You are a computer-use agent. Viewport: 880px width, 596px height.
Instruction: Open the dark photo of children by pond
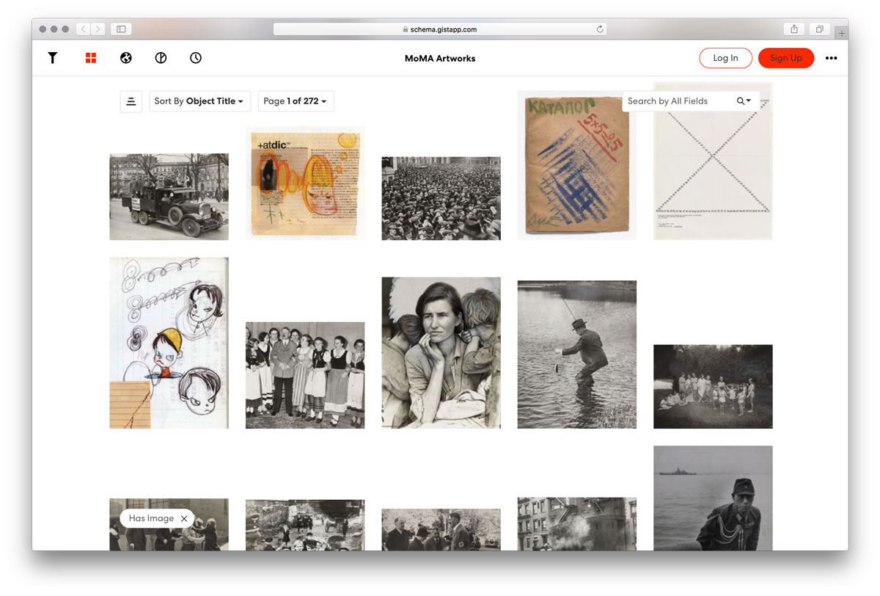click(x=713, y=387)
